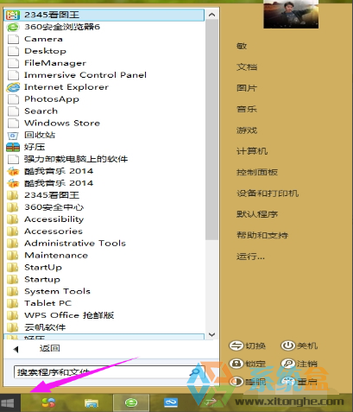This screenshot has width=353, height=412.
Task: Expand the System Tools folder
Action: click(x=104, y=291)
